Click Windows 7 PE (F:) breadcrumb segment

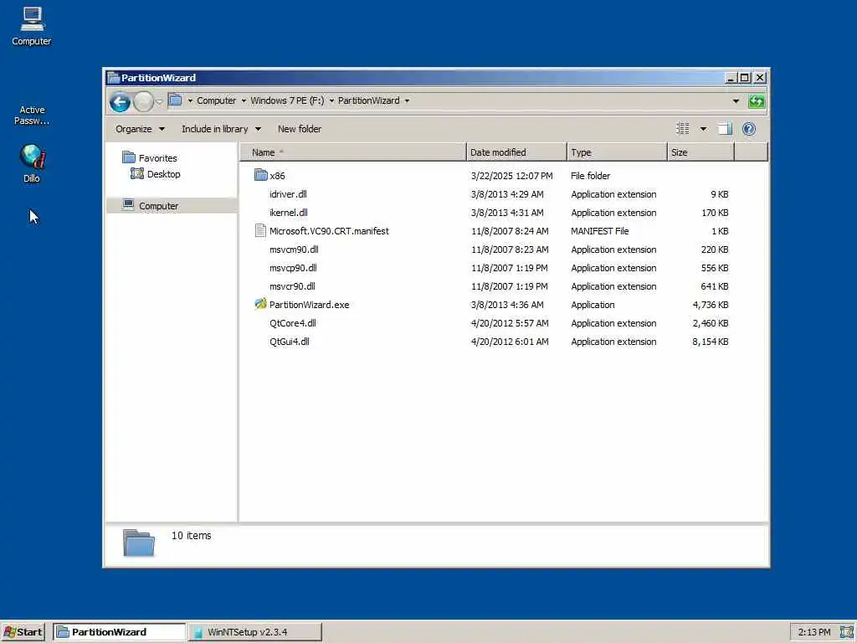[x=287, y=100]
